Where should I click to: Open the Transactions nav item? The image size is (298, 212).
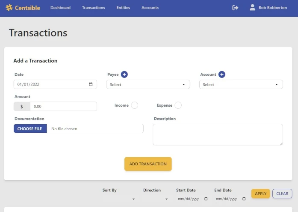[x=94, y=8]
